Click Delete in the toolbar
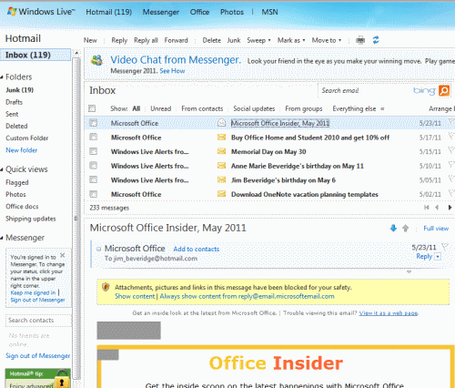The height and width of the screenshot is (388, 455). pyautogui.click(x=212, y=40)
